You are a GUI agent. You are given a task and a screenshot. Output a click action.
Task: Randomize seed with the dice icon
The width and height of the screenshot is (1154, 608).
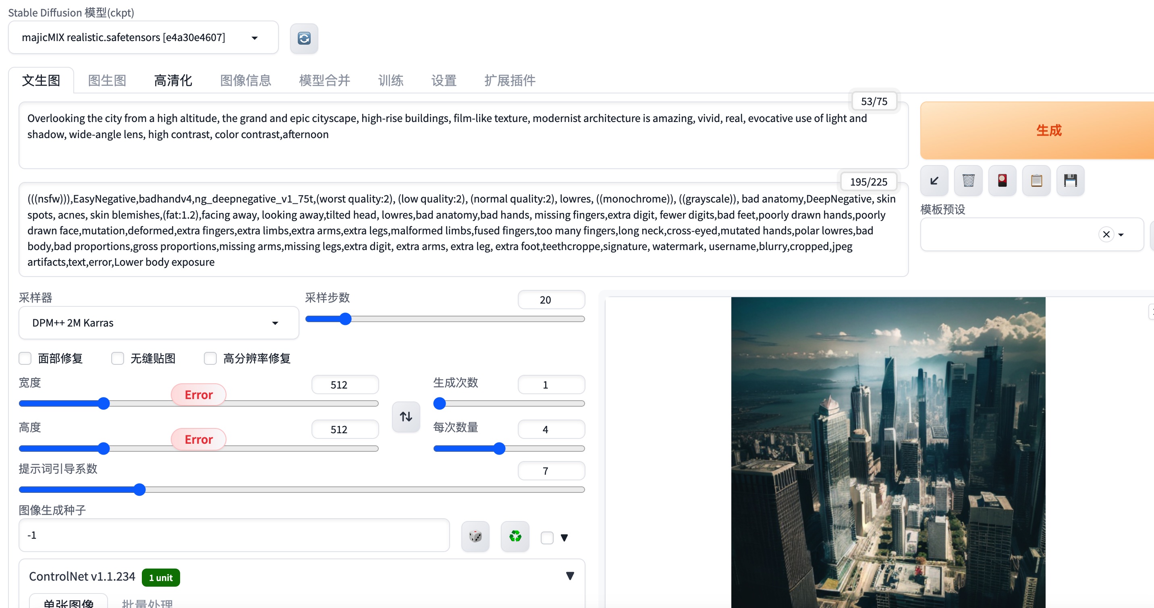pos(475,536)
